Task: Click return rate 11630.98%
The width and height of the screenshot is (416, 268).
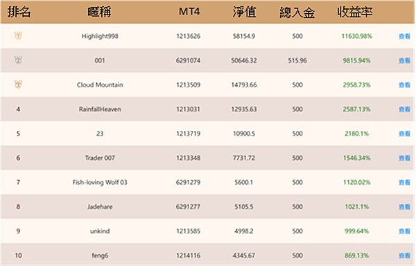Action: click(x=357, y=36)
